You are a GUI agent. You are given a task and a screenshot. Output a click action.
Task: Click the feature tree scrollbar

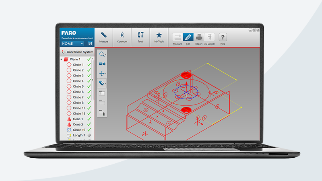(93, 80)
